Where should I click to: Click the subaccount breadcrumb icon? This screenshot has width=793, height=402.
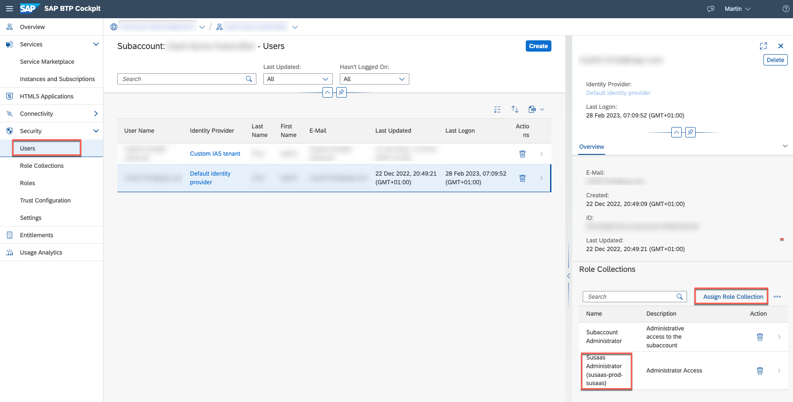coord(219,27)
